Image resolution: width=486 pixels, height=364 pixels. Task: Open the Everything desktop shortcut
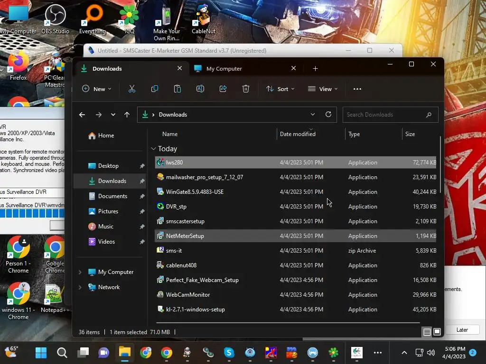pyautogui.click(x=93, y=19)
